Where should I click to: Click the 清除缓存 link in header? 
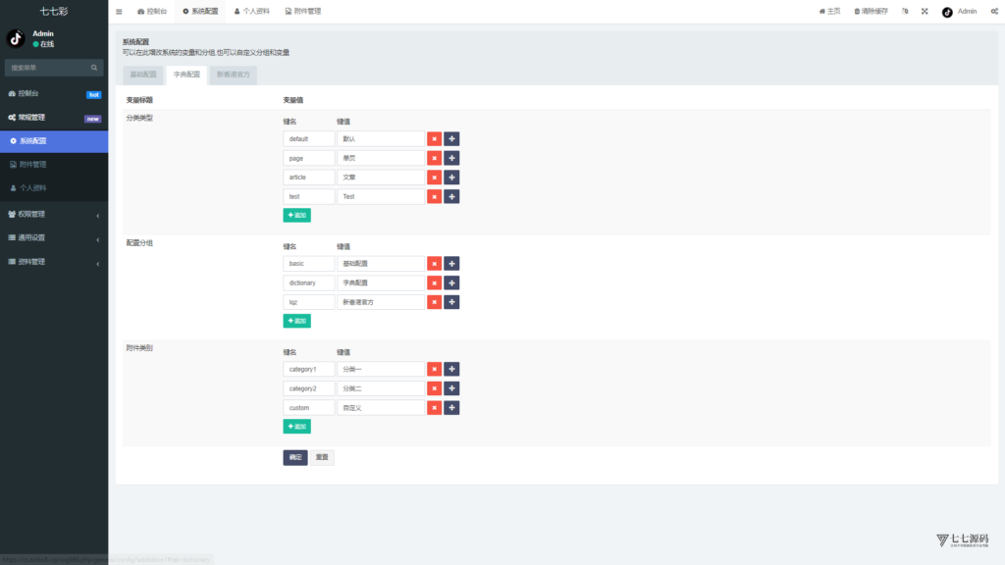[x=872, y=12]
